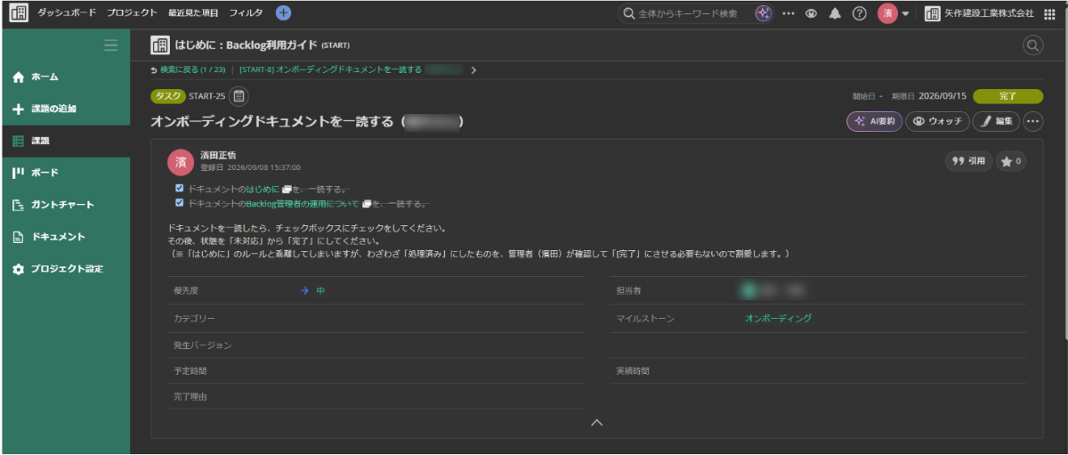Open プロジェクト設定 in the sidebar

pyautogui.click(x=66, y=269)
